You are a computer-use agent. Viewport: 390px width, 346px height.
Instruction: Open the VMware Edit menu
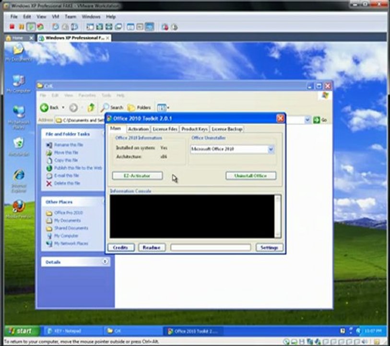click(x=27, y=17)
